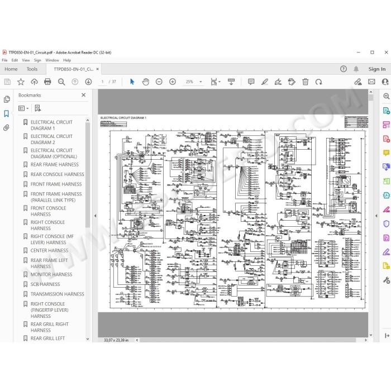The image size is (391, 391).
Task: Expand the bookmarks Options dropdown menu
Action: [x=23, y=108]
